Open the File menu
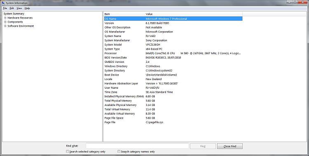Screen dimensions: 309x156 click(x=5, y=8)
